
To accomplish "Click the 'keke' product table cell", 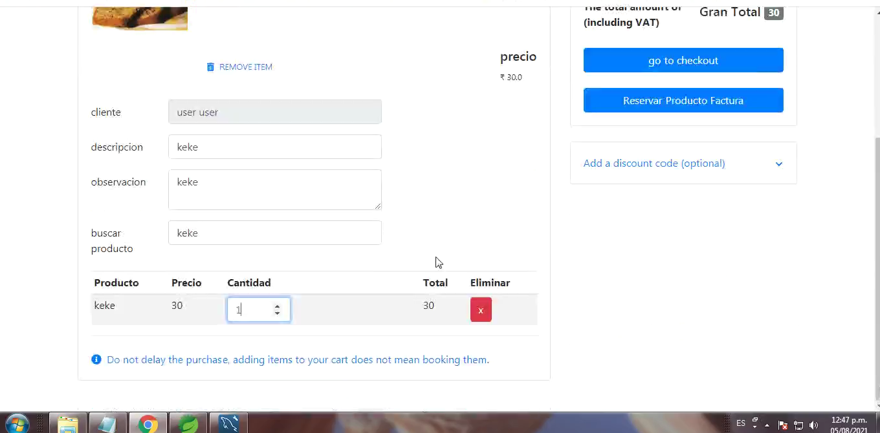I will [105, 305].
